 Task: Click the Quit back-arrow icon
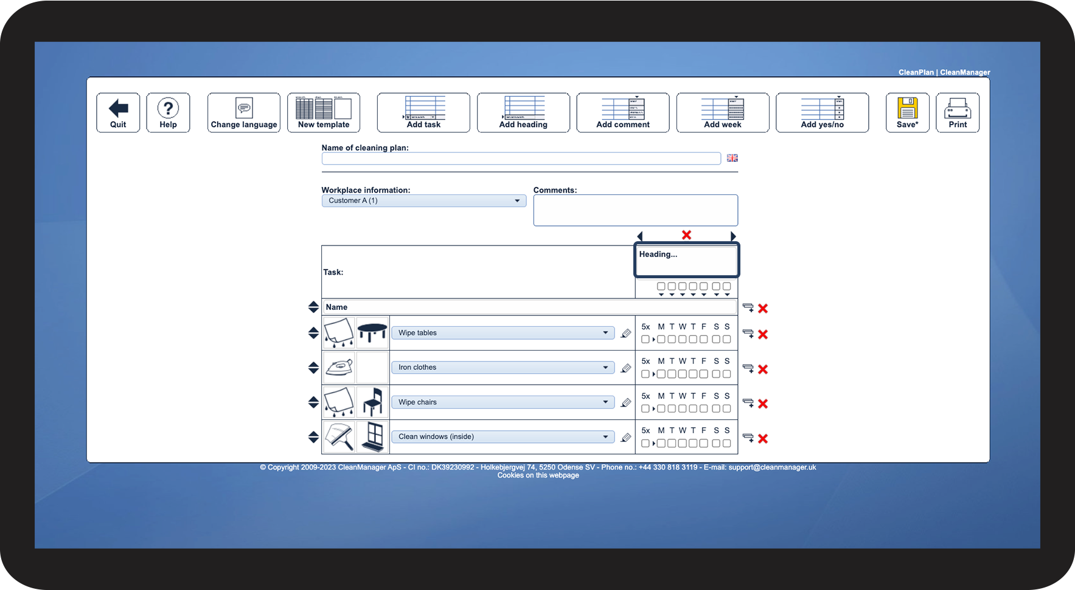tap(118, 109)
